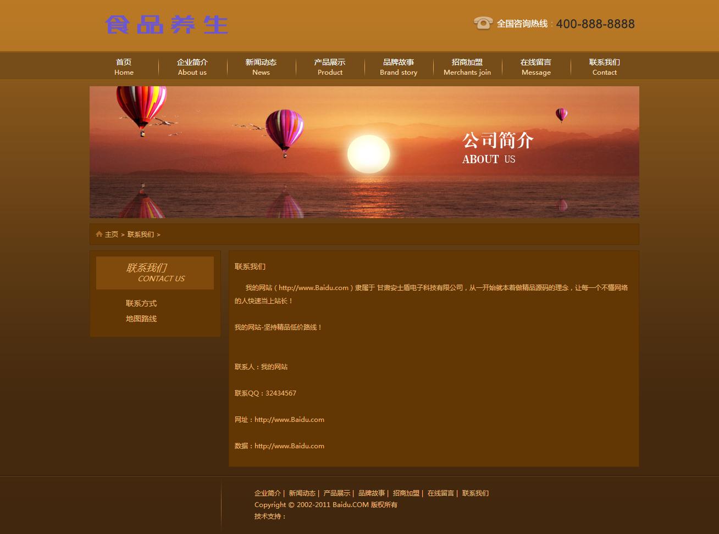Image resolution: width=719 pixels, height=534 pixels.
Task: Open the 首页 Home menu item
Action: [x=124, y=66]
